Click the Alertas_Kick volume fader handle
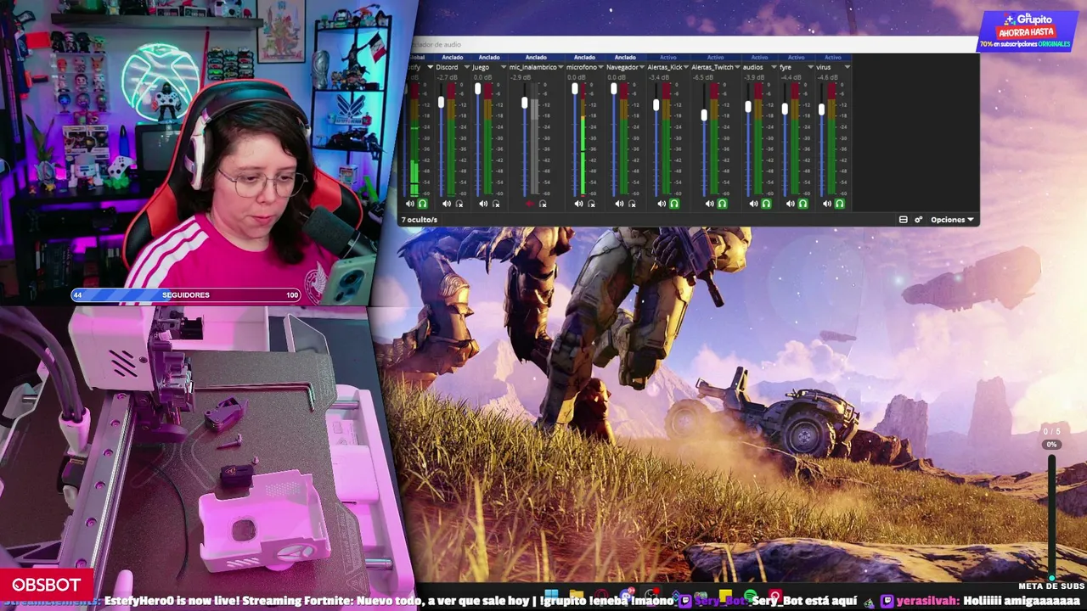Image resolution: width=1087 pixels, height=611 pixels. click(x=656, y=105)
